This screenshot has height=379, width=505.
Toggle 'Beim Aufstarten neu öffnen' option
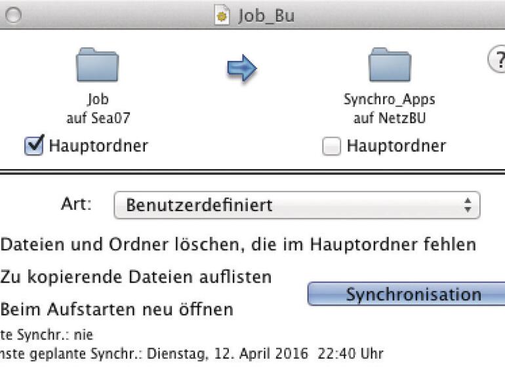click(117, 309)
